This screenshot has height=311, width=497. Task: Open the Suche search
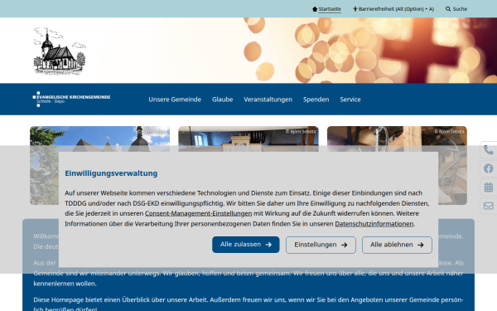click(x=456, y=9)
